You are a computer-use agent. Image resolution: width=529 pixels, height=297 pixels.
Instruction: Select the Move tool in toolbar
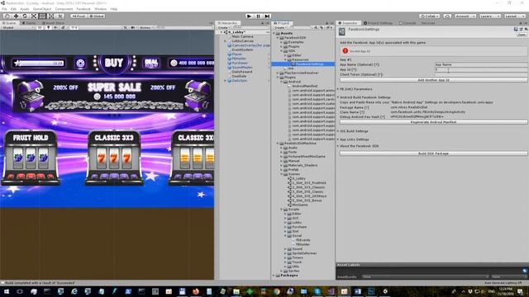16,16
